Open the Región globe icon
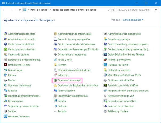 [55, 101]
